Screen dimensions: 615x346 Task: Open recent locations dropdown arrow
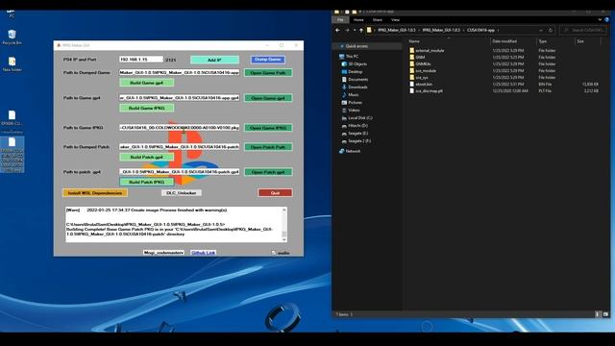[x=355, y=30]
